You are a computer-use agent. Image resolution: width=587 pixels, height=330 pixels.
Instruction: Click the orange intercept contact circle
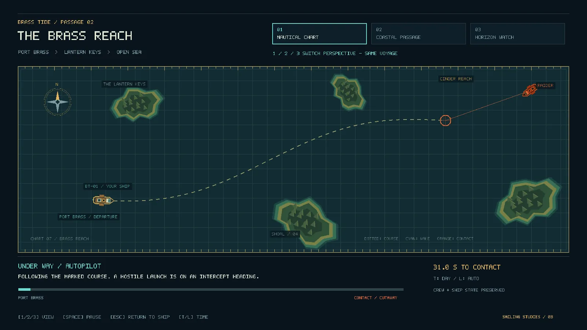point(445,120)
